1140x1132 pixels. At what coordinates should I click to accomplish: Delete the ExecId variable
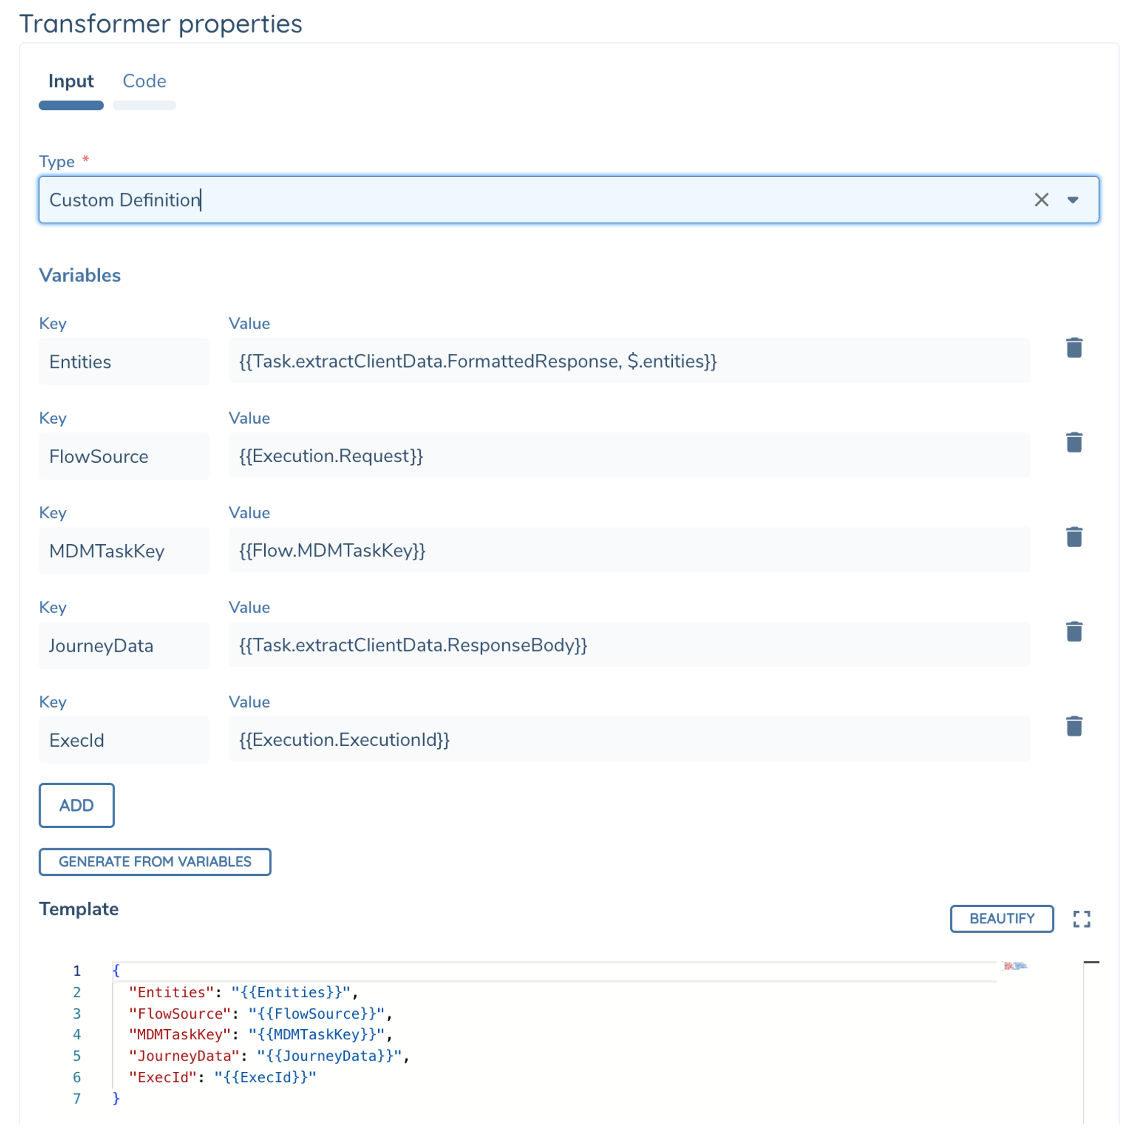(1075, 726)
